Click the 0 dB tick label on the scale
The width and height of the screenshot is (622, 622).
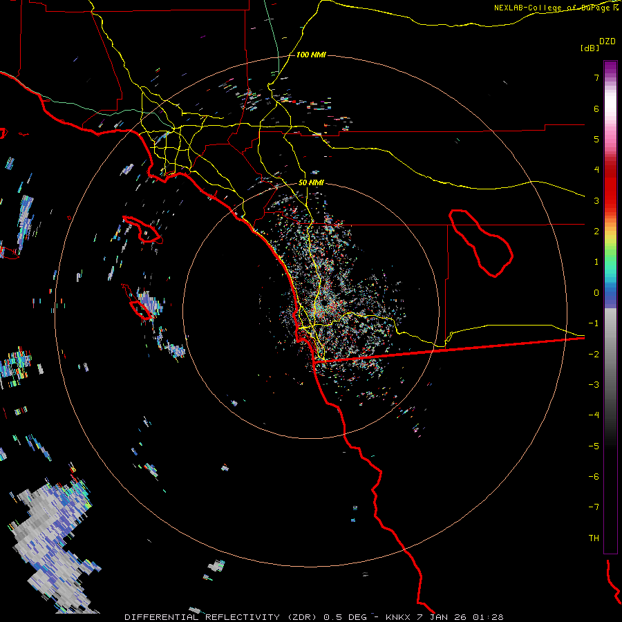click(596, 293)
